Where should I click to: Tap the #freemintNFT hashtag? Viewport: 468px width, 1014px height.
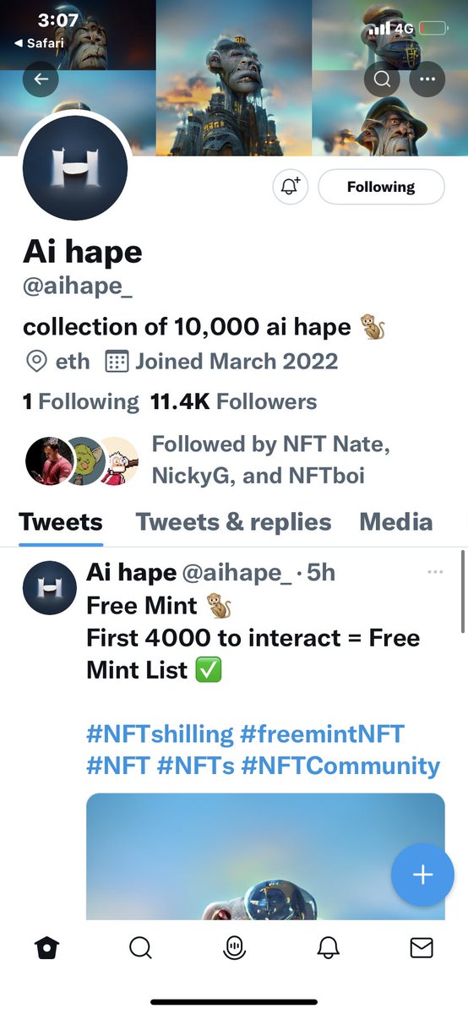pos(322,733)
